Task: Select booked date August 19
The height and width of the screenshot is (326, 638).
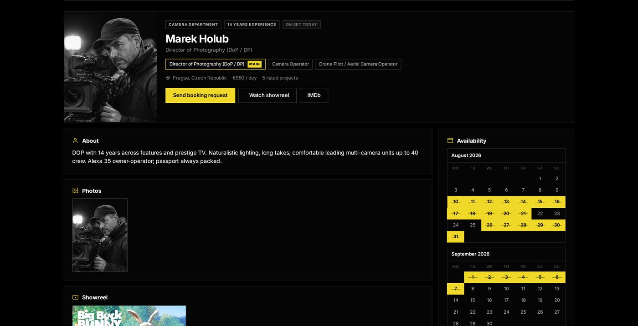Action: point(489,214)
